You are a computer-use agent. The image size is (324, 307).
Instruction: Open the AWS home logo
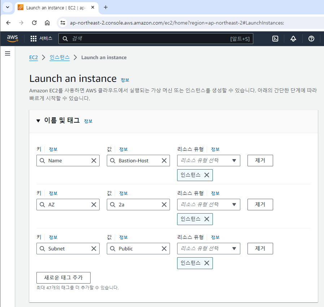tap(12, 39)
